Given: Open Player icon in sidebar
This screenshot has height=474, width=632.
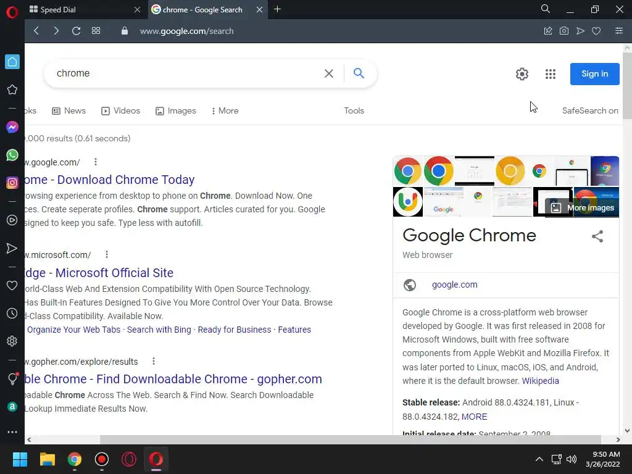Looking at the screenshot, I should [12, 220].
